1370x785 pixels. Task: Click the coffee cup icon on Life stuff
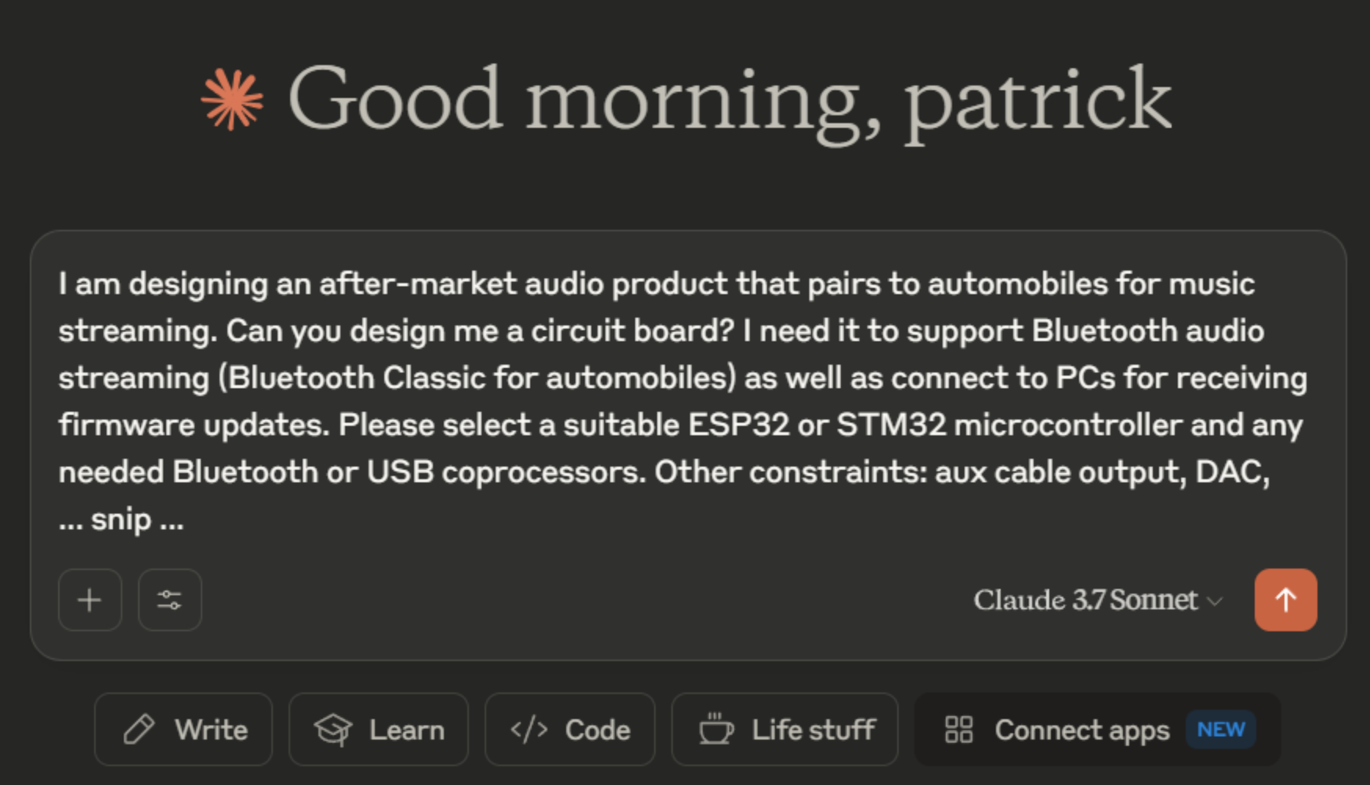coord(716,729)
